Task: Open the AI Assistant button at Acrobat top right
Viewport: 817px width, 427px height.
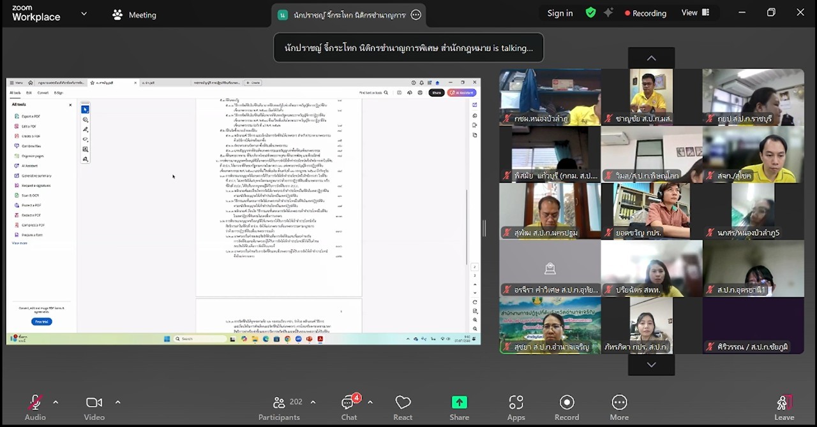Action: coord(461,93)
